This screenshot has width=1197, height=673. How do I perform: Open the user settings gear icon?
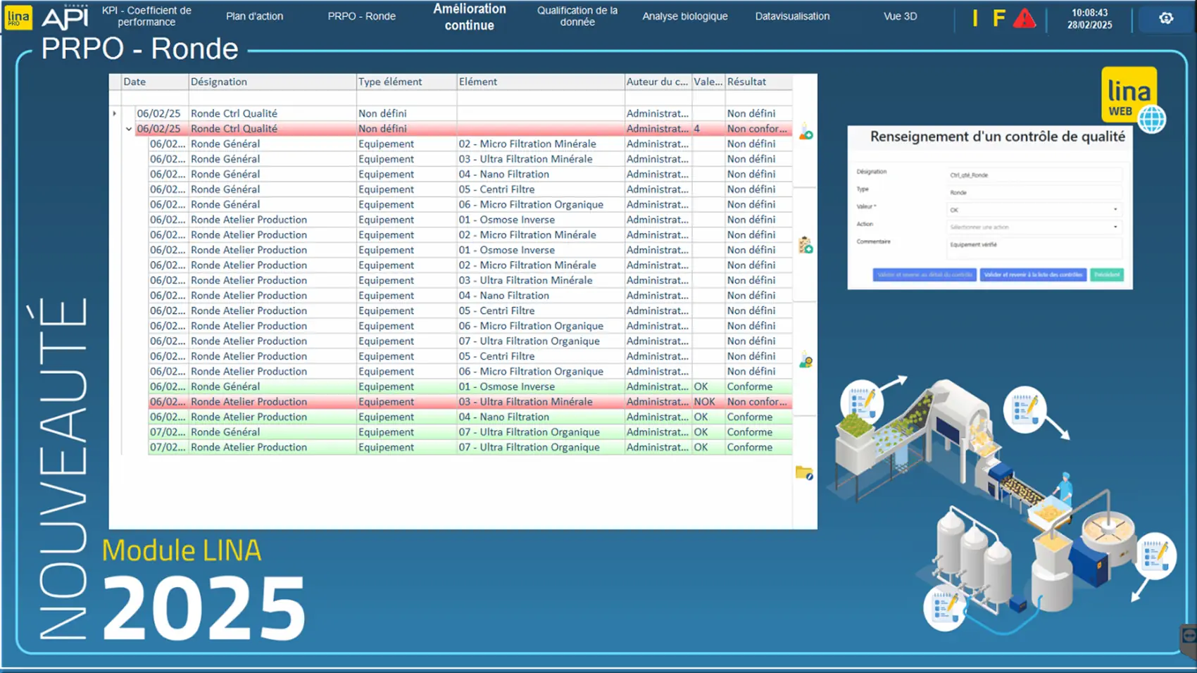[1166, 18]
